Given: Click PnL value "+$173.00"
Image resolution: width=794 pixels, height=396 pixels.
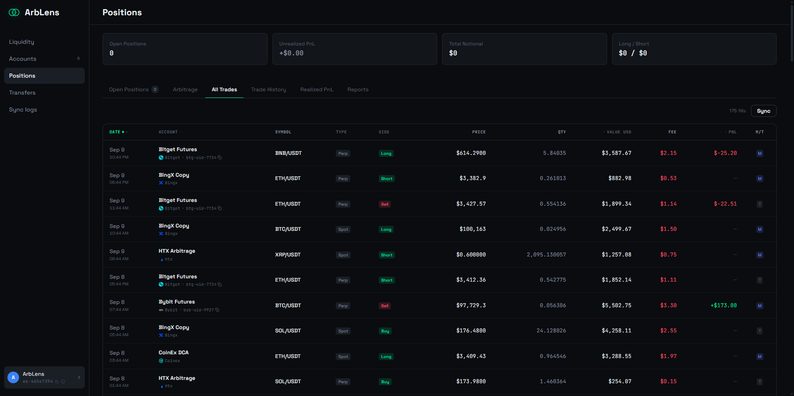Looking at the screenshot, I should coord(723,306).
